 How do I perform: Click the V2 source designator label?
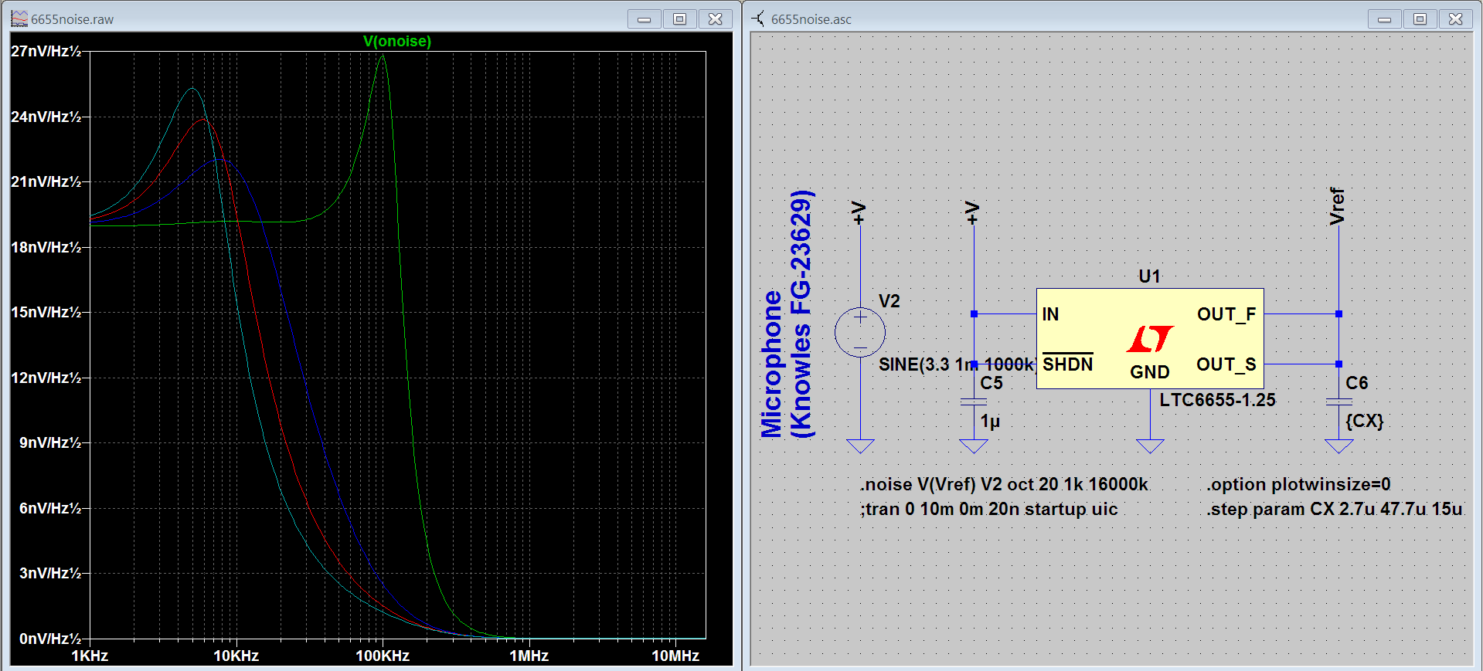pos(889,301)
